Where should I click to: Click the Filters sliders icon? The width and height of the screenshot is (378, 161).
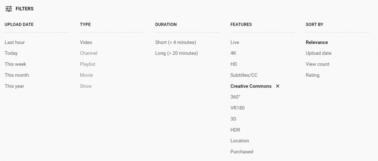[9, 9]
